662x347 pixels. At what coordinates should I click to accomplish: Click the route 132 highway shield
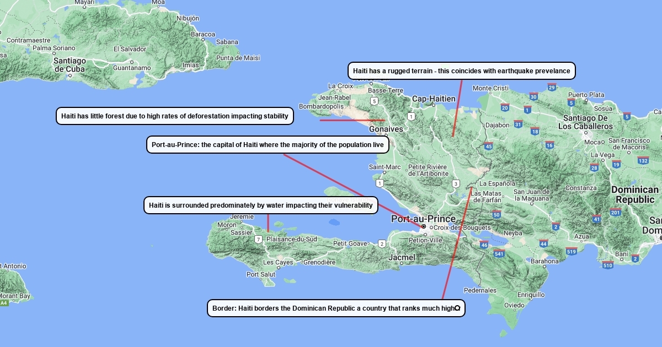(643, 160)
